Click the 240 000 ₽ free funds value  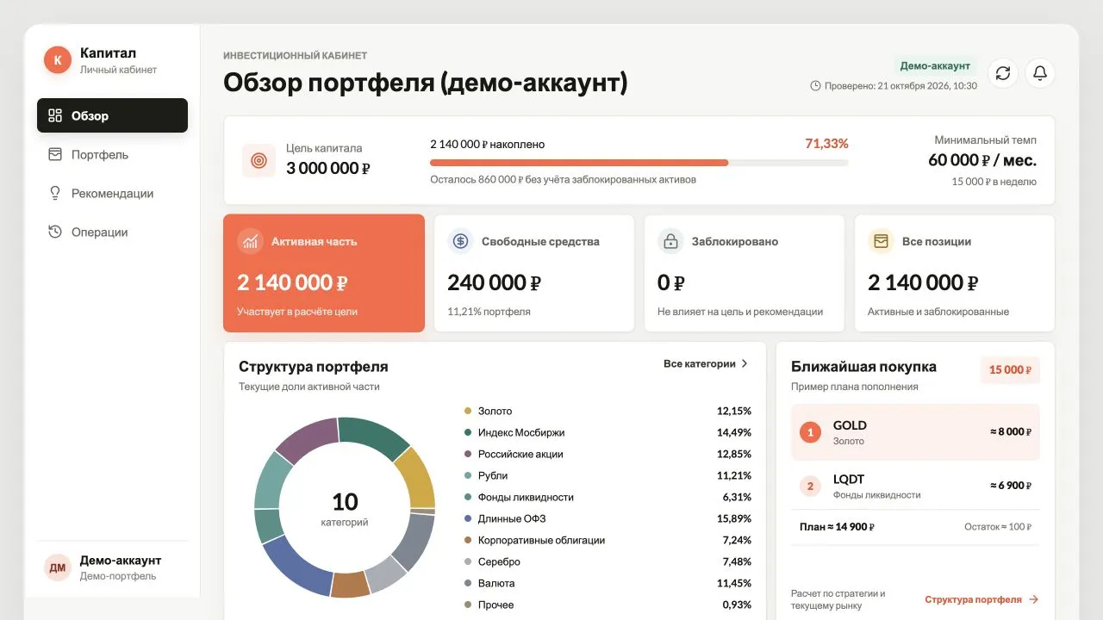coord(495,282)
